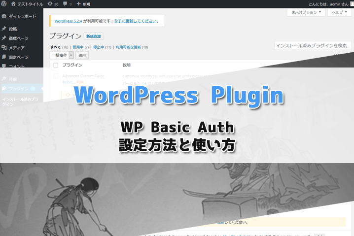Click こんにちは、admin さん account menu

click(x=331, y=4)
